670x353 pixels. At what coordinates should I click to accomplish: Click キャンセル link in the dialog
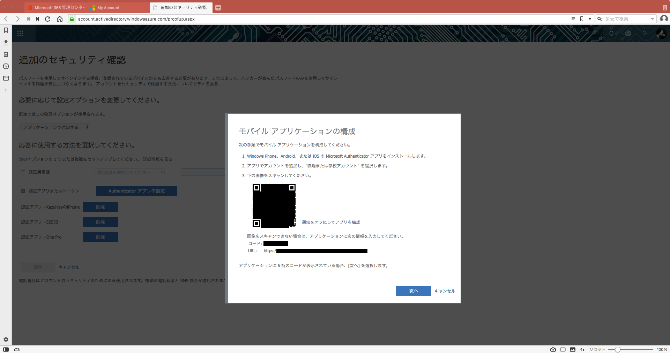(x=445, y=291)
